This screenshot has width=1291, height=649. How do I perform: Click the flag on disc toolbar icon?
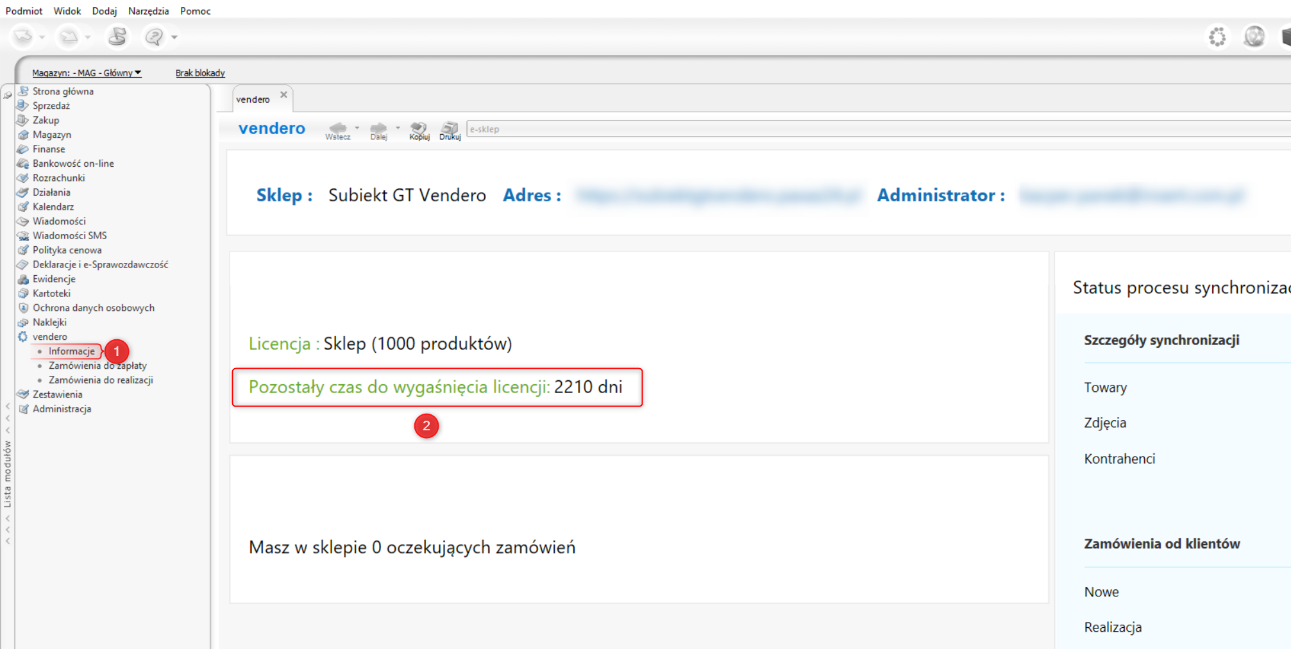(117, 37)
